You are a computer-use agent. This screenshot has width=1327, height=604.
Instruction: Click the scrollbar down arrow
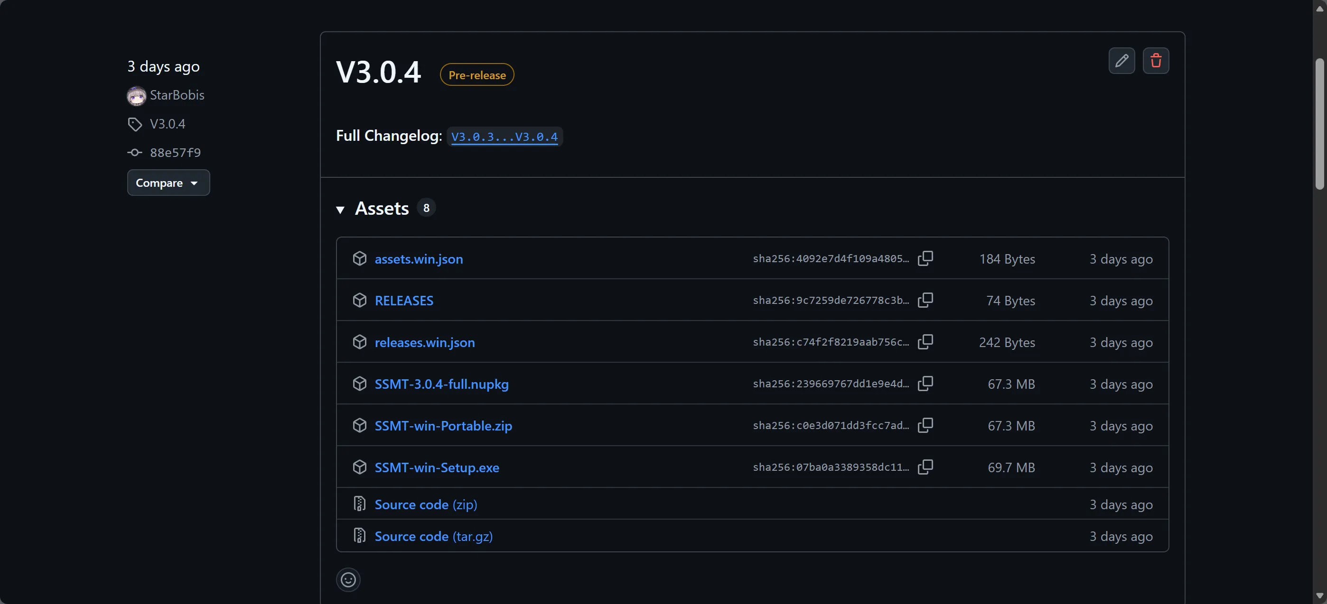pos(1319,596)
